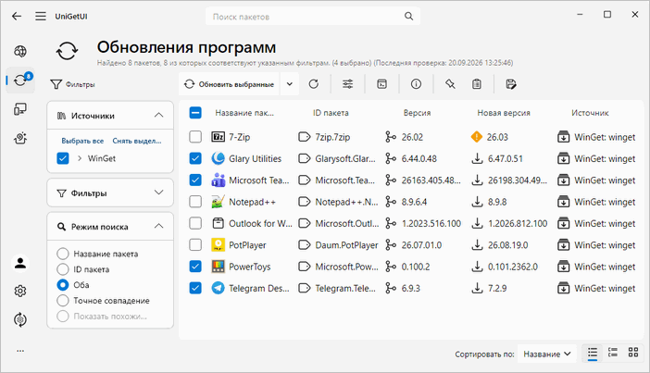Viewport: 650px width, 373px height.
Task: Click the 'Снять выдел...' link
Action: (137, 141)
